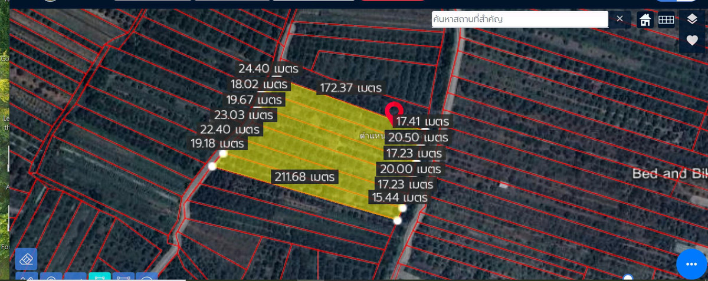The height and width of the screenshot is (281, 708).
Task: Click the 211.68 เมตร measurement label
Action: pos(304,176)
